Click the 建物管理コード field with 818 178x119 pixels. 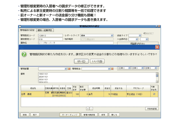point(50,39)
